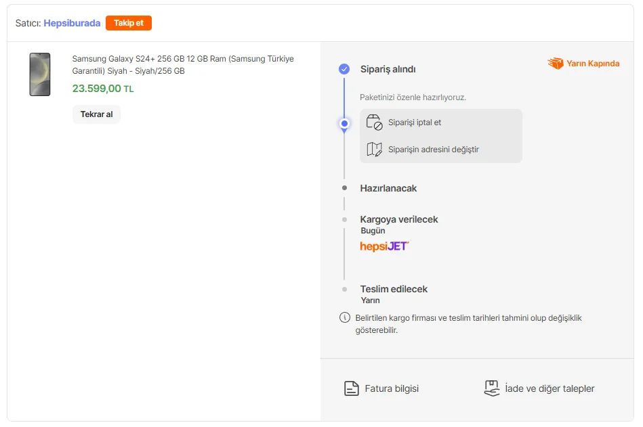Click the Samsung Galaxy S24+ product title
643x427 pixels.
click(x=183, y=65)
